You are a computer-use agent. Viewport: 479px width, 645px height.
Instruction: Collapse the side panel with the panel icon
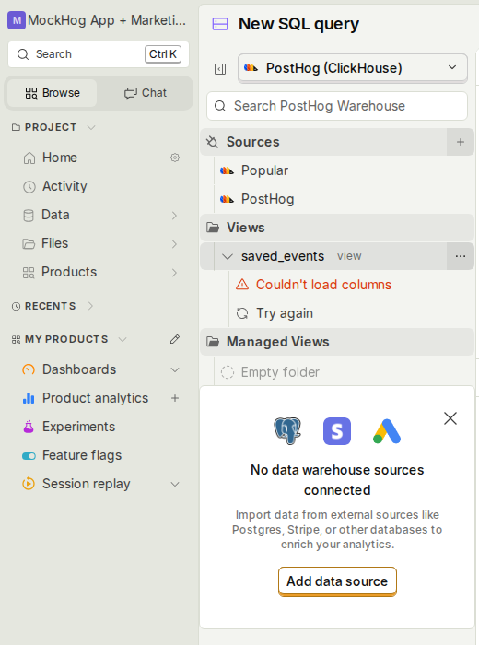220,69
